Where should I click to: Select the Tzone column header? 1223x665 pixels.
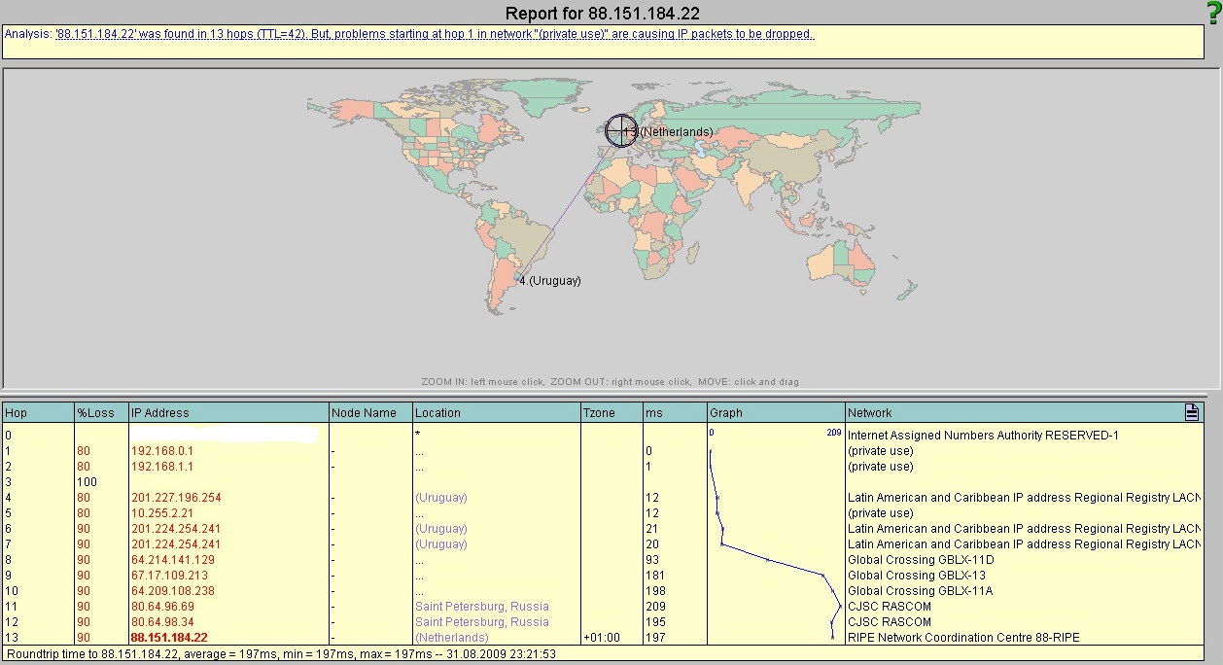click(600, 413)
